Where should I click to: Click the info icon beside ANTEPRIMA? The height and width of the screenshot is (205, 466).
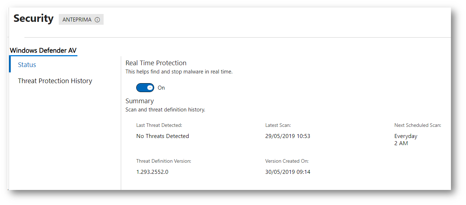pyautogui.click(x=97, y=20)
